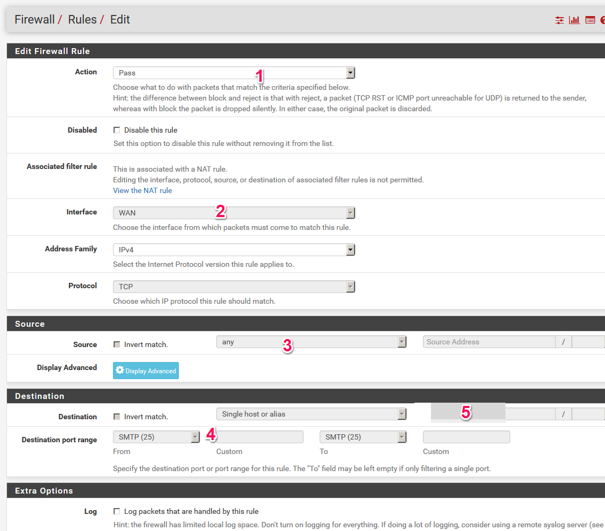
Task: Click the From Custom port field
Action: click(260, 437)
